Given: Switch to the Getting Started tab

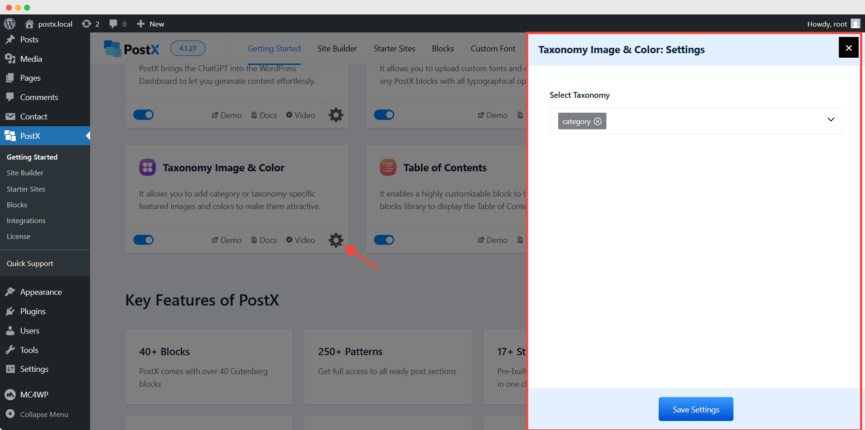Looking at the screenshot, I should pos(274,49).
